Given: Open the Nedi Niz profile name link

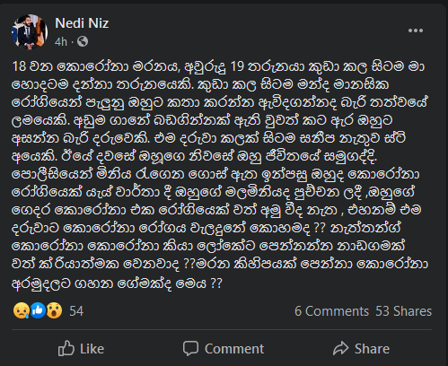Looking at the screenshot, I should [82, 23].
